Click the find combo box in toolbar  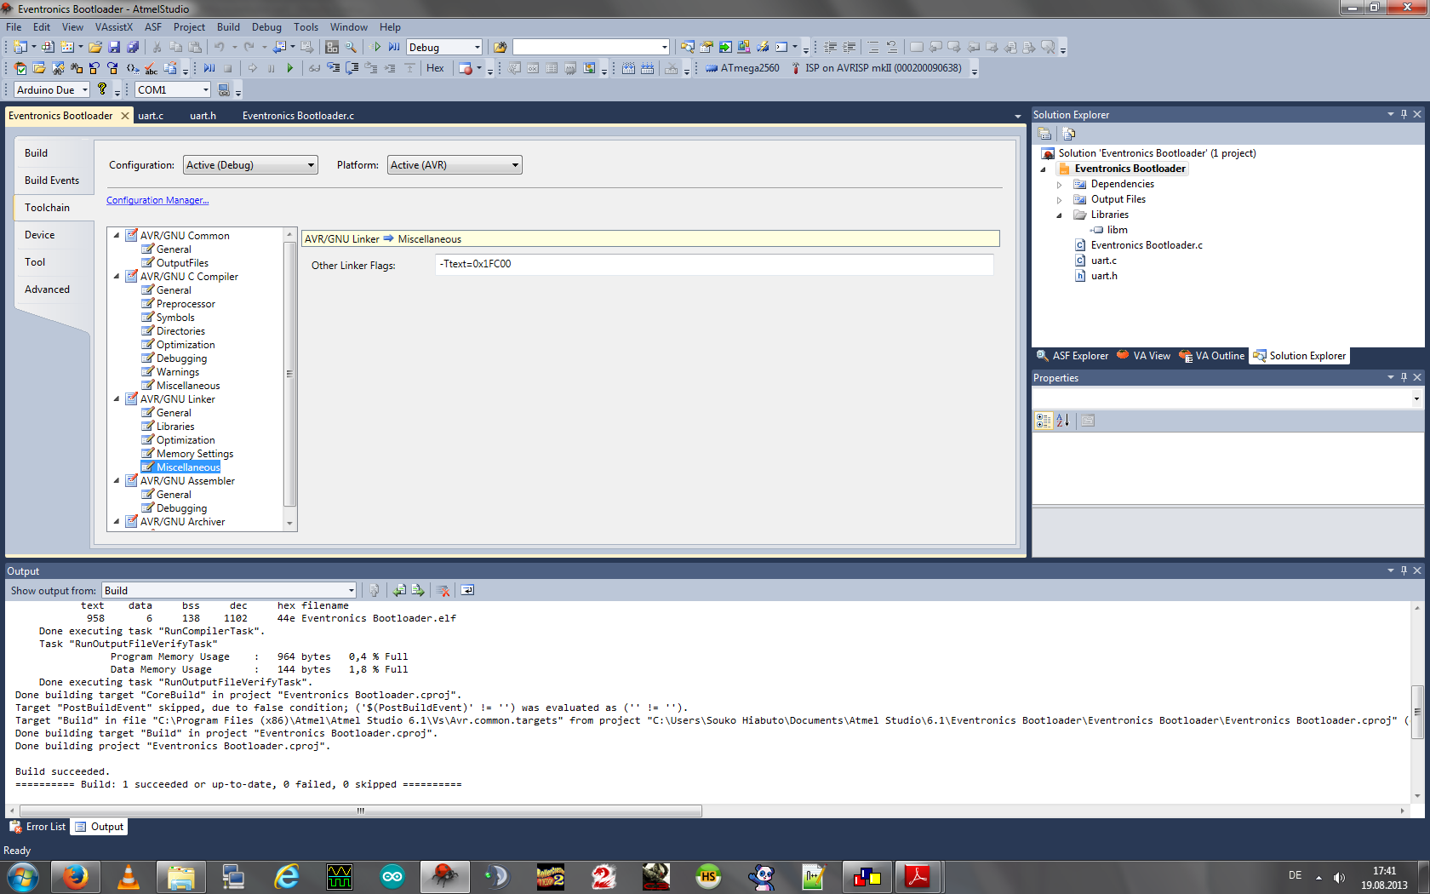591,47
